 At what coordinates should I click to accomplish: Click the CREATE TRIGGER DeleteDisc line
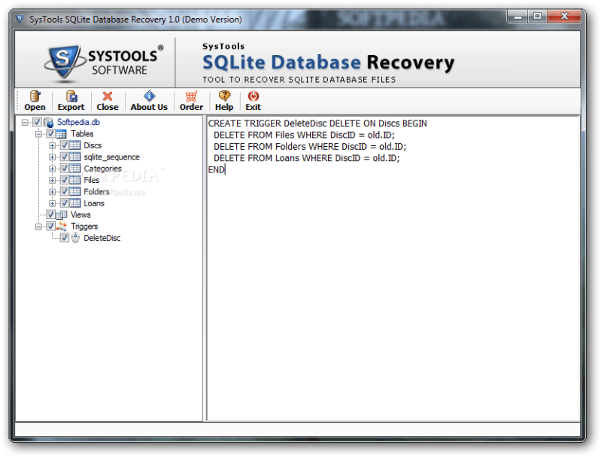click(x=317, y=123)
